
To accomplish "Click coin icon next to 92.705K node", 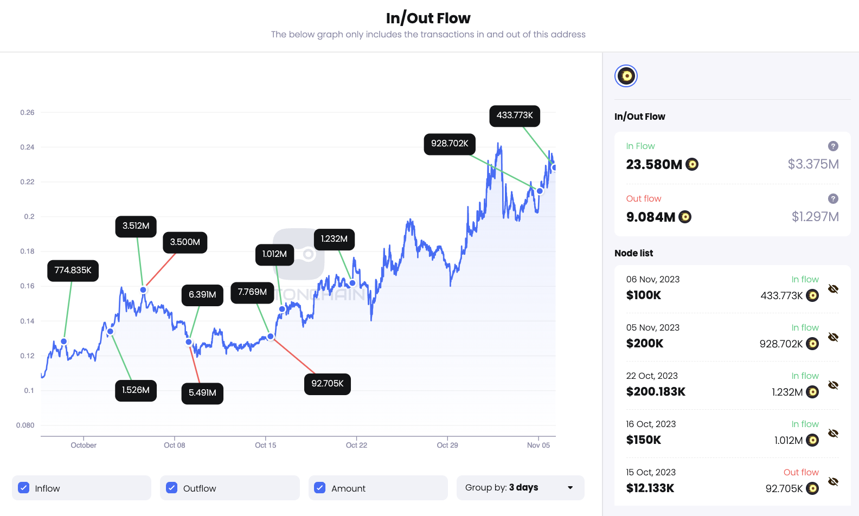I will click(812, 488).
